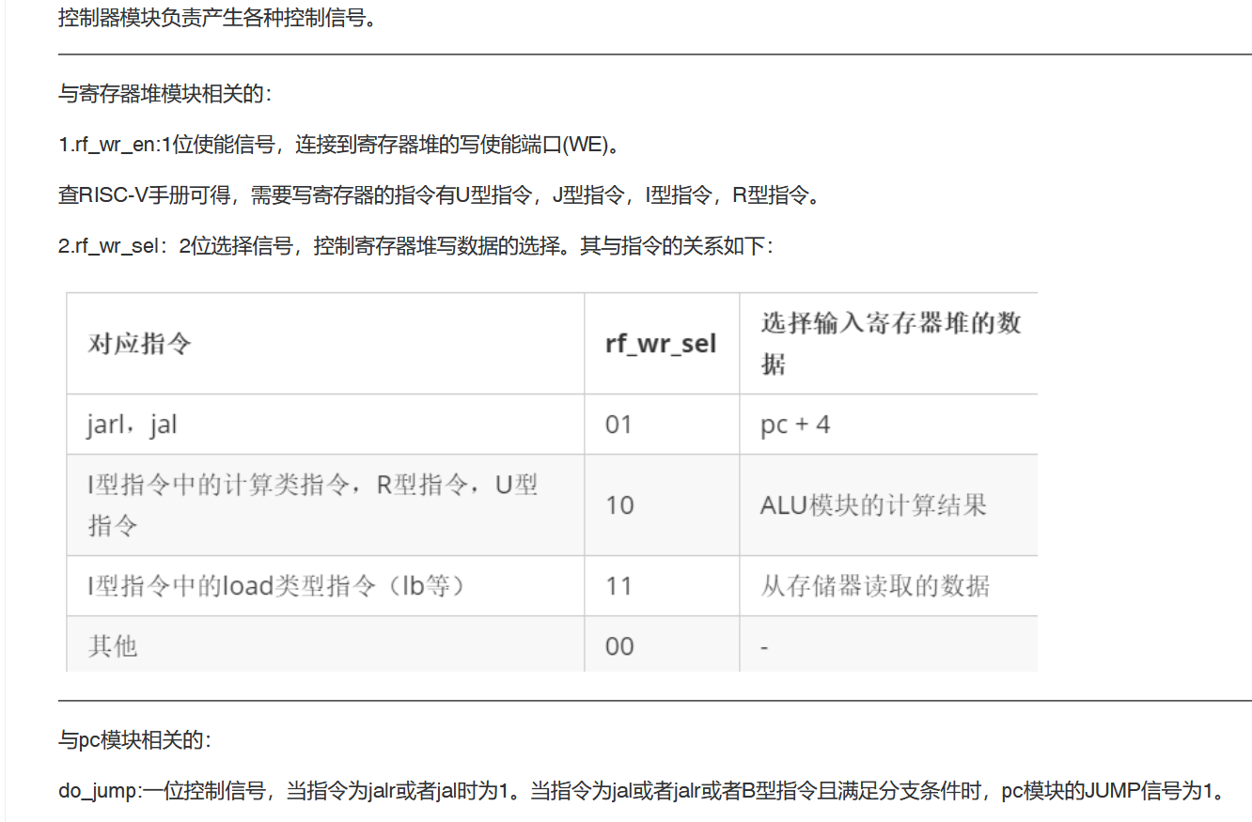Select the 'jarl，jal' table cell
The width and height of the screenshot is (1252, 822).
click(133, 425)
